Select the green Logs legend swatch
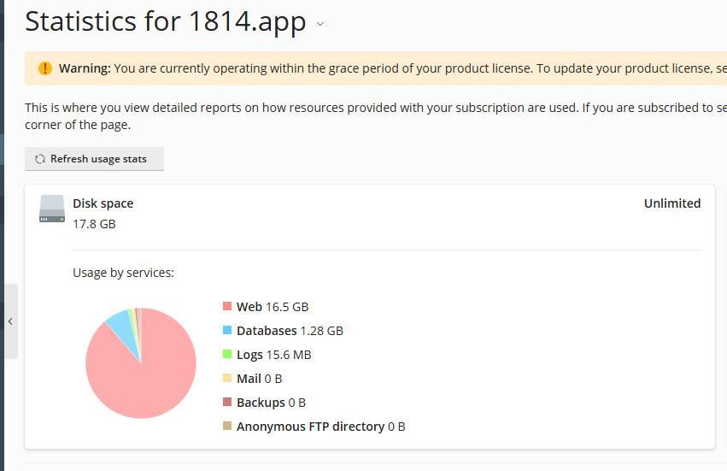 tap(227, 354)
